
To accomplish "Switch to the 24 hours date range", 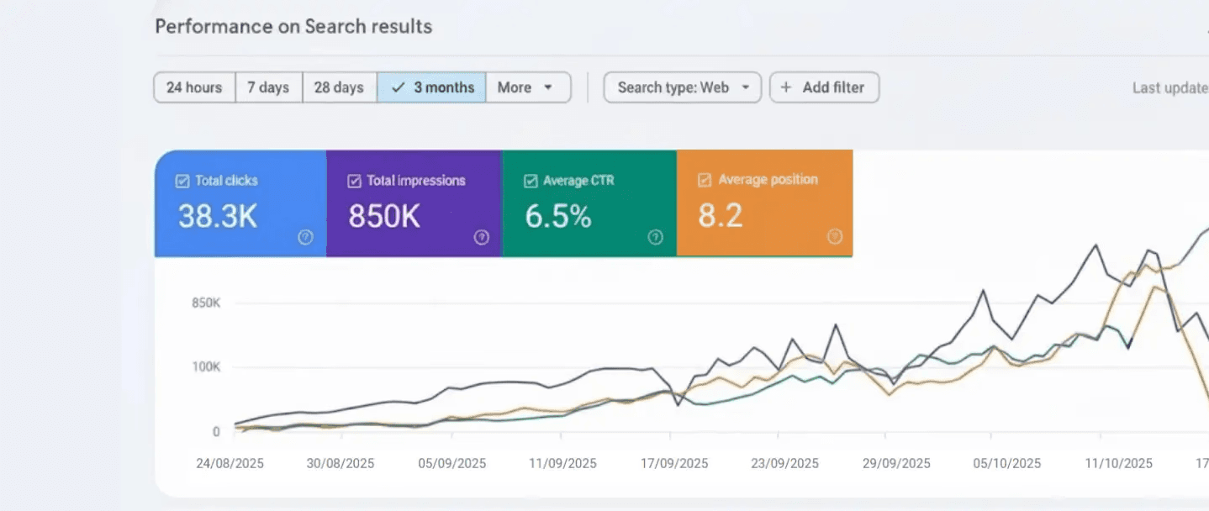I will (194, 87).
